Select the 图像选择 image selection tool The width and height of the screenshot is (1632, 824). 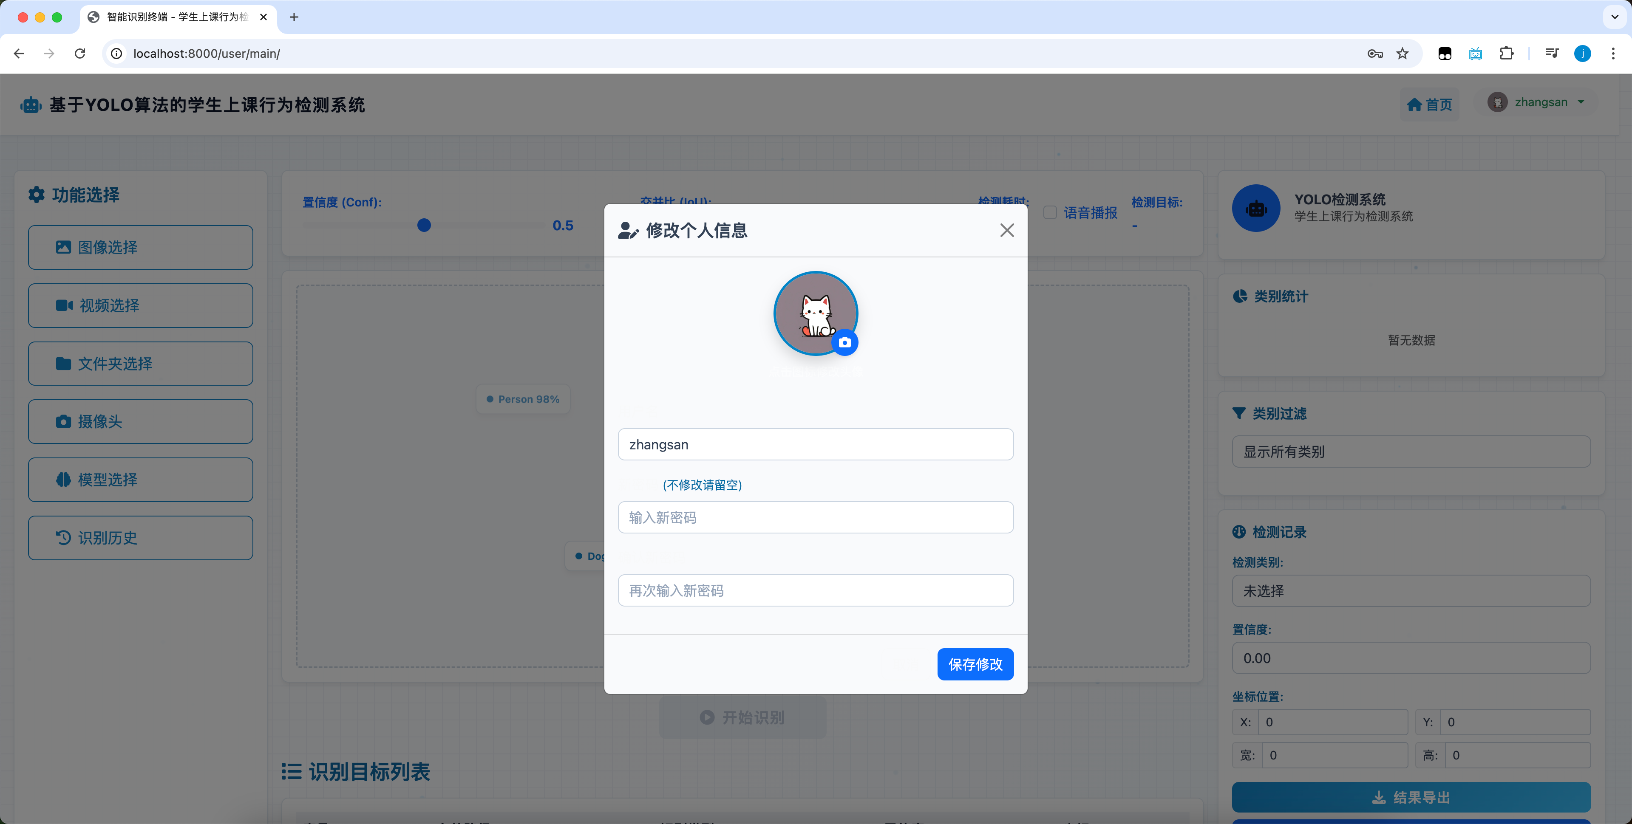pyautogui.click(x=140, y=247)
